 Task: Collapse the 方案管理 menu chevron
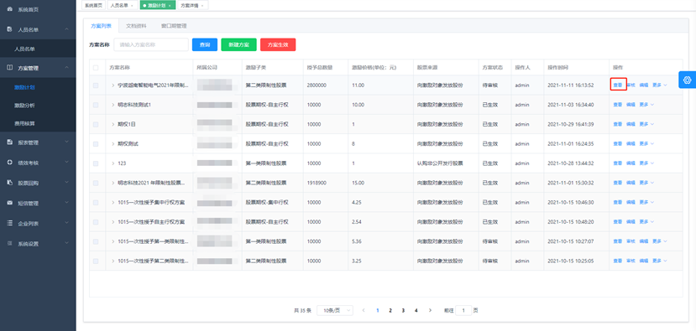[x=66, y=68]
